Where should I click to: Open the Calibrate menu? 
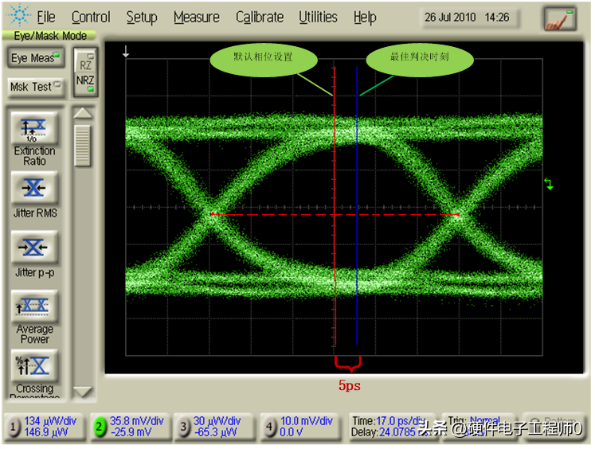(260, 17)
